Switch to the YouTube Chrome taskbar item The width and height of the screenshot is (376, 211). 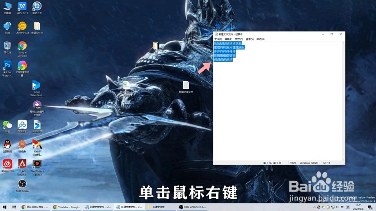click(x=67, y=207)
